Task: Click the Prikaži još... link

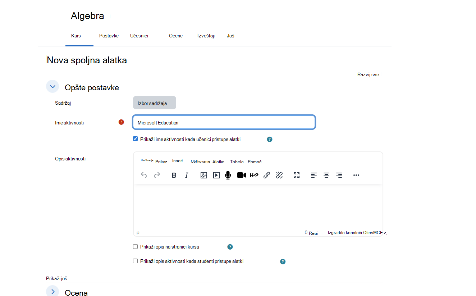Action: coord(59,278)
